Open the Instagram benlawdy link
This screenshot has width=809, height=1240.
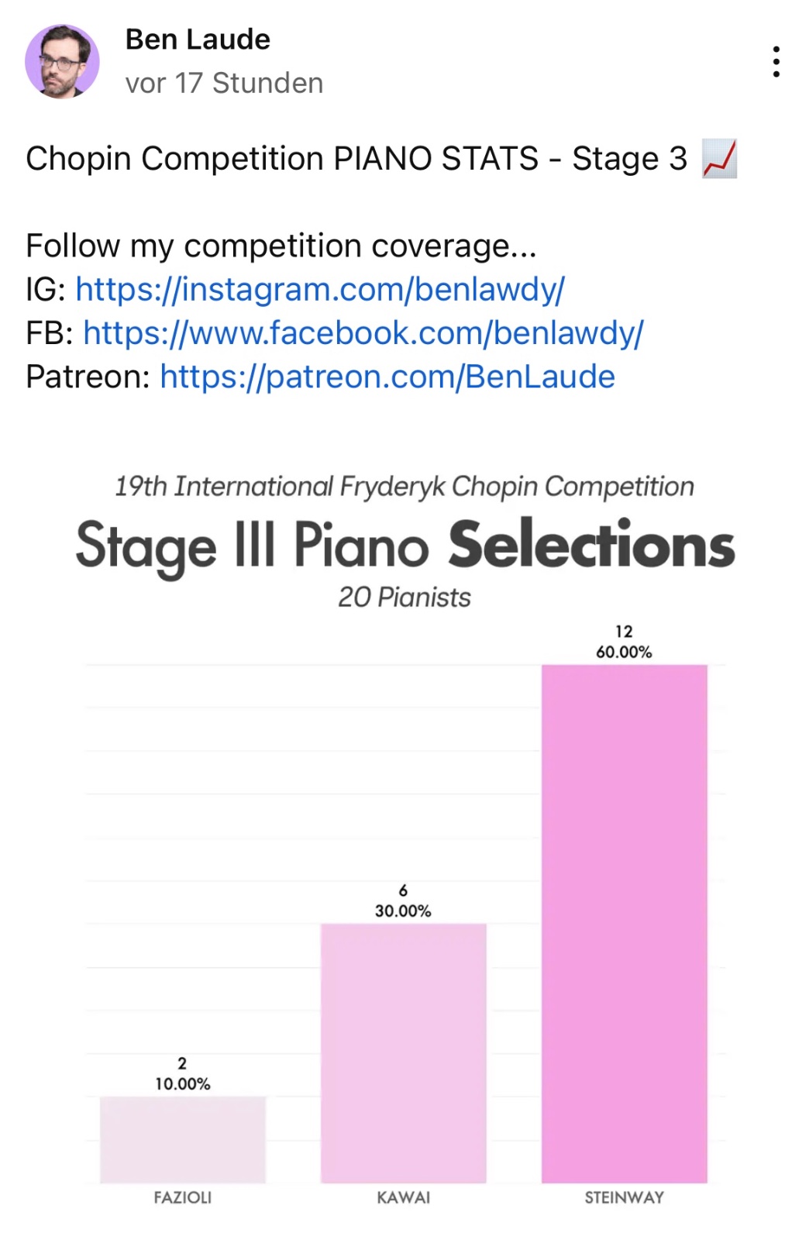click(320, 289)
